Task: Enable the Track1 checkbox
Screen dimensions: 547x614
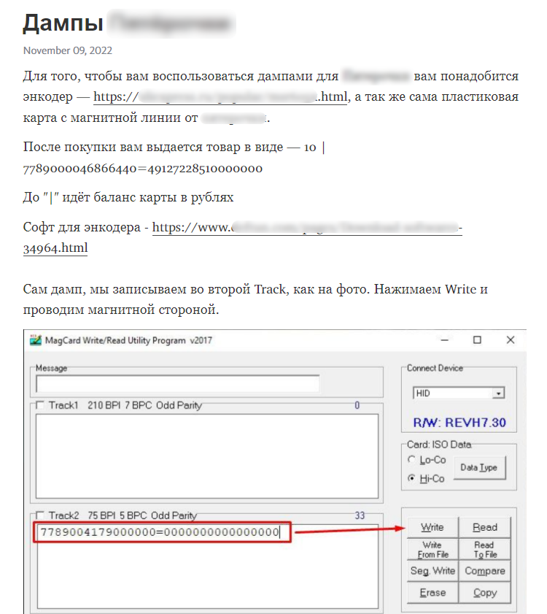Action: coord(40,405)
